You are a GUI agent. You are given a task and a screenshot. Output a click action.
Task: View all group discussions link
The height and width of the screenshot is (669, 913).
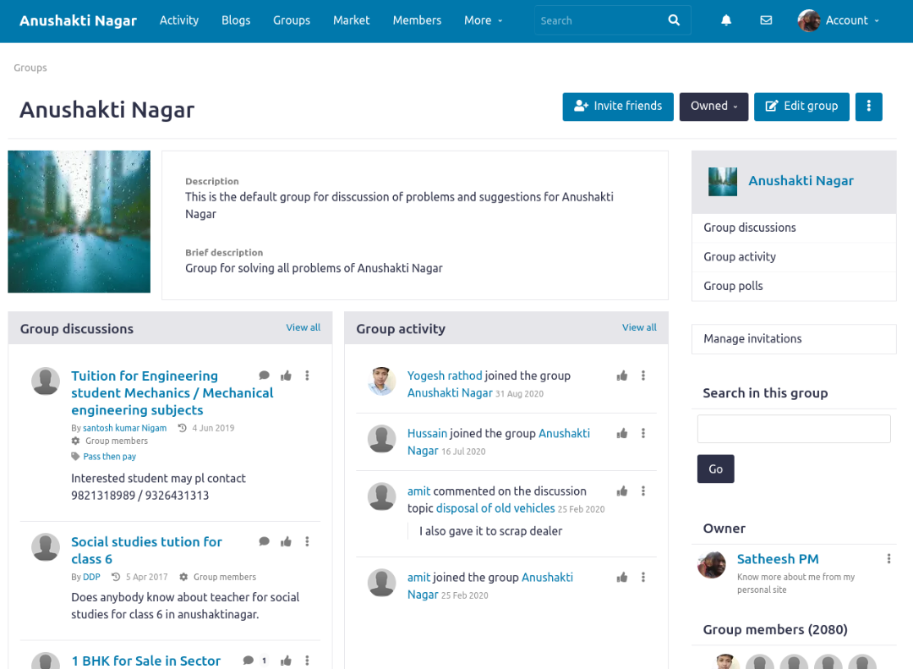point(303,327)
